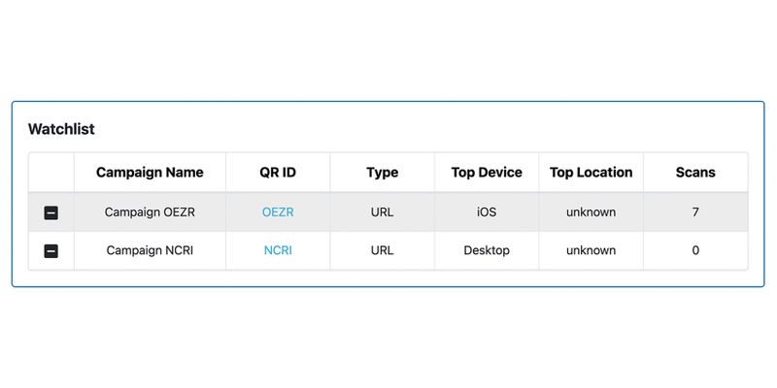
Task: Select the Campaign OEZR name cell
Action: pos(150,212)
